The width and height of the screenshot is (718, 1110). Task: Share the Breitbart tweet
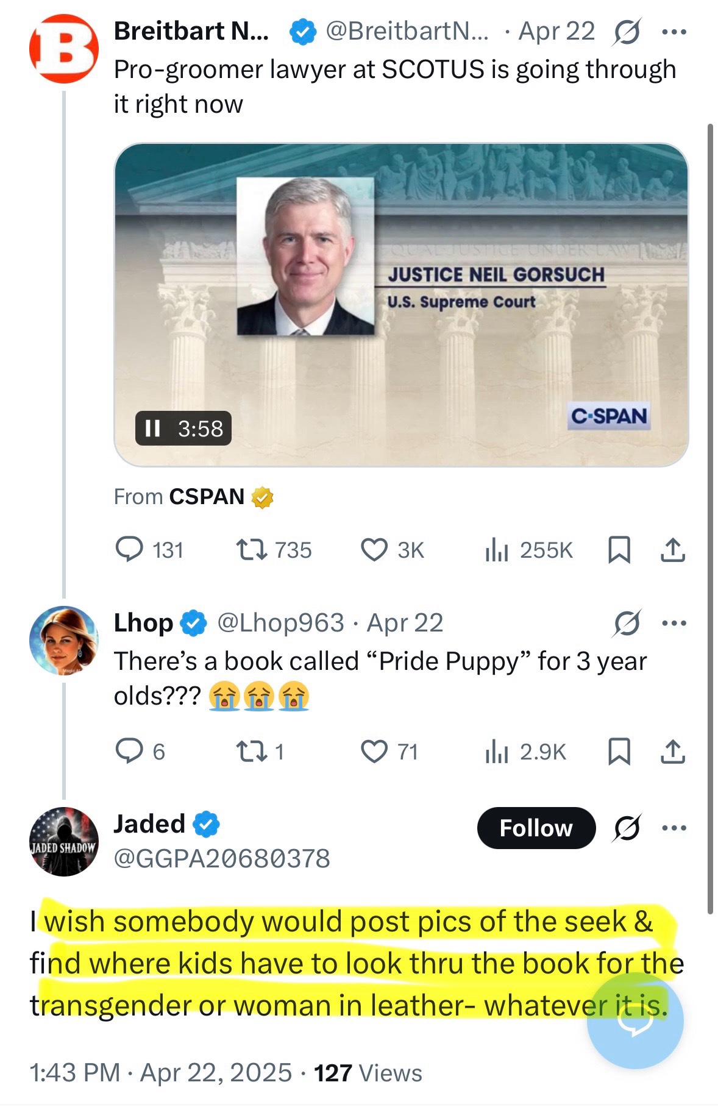673,549
